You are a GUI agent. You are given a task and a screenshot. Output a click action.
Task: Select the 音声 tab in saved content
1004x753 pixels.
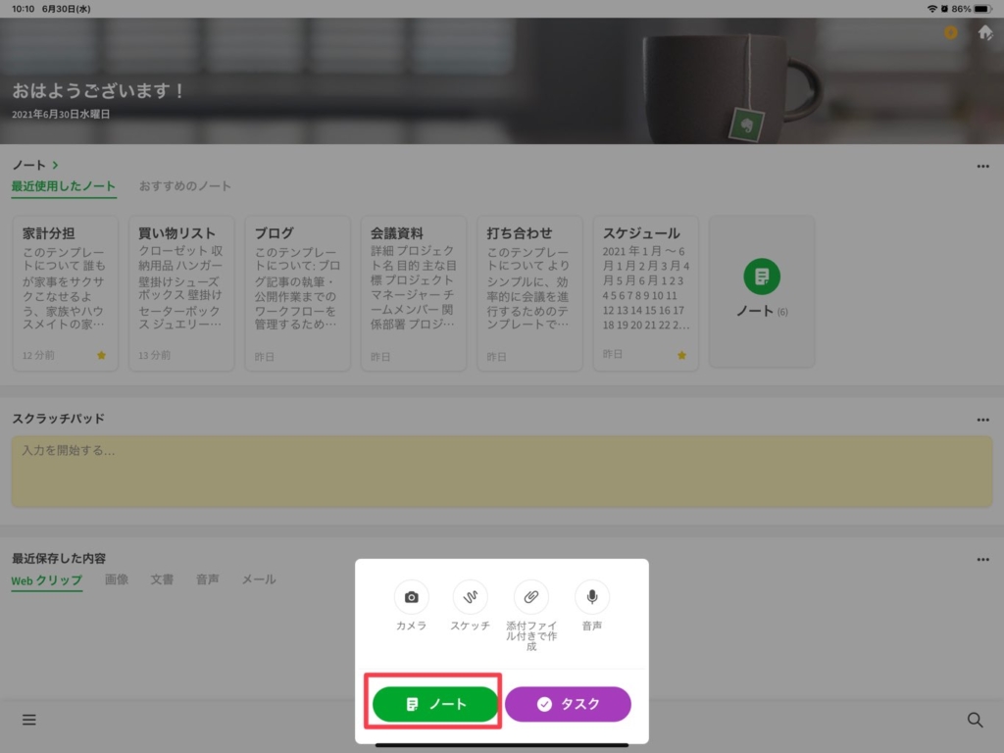(208, 579)
